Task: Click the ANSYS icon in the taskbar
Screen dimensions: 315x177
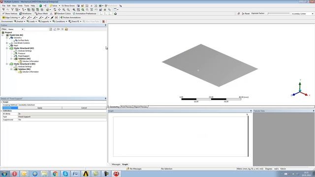Action: pos(86,174)
